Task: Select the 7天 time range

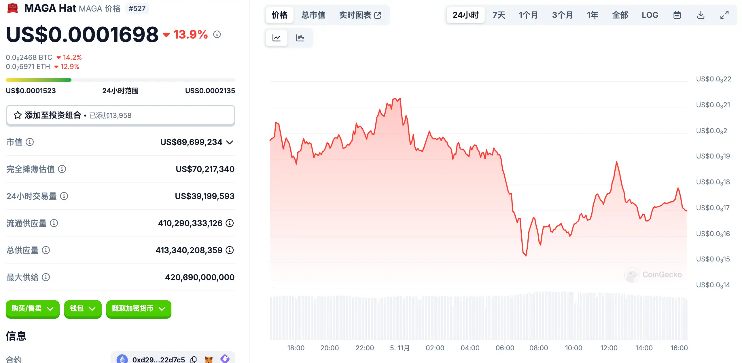Action: [x=499, y=15]
